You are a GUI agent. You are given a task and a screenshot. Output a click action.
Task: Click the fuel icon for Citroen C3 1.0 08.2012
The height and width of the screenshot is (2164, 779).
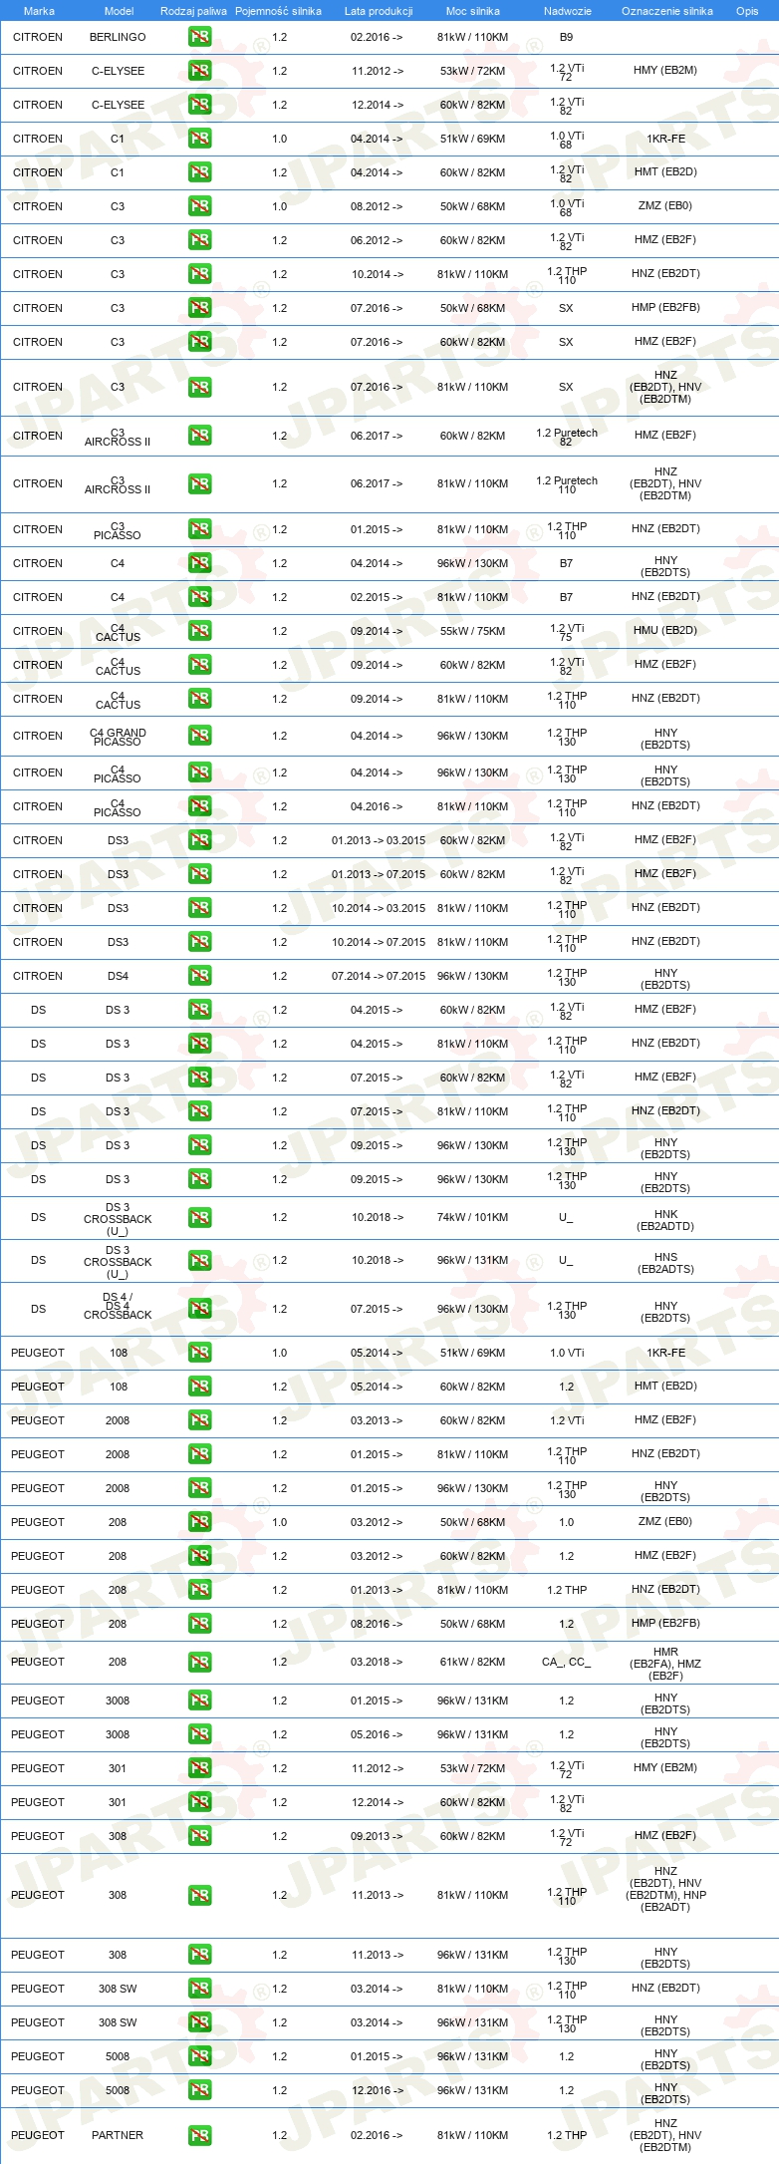(x=199, y=206)
